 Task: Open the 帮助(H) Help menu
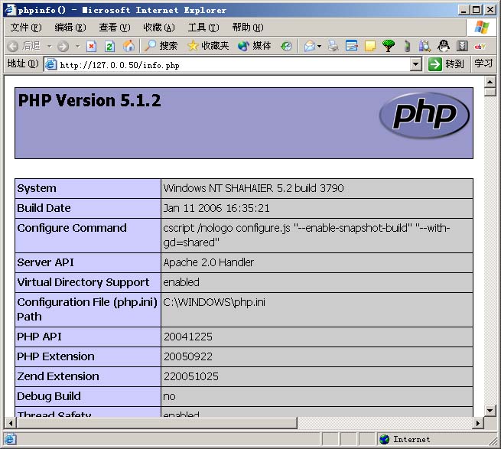248,28
